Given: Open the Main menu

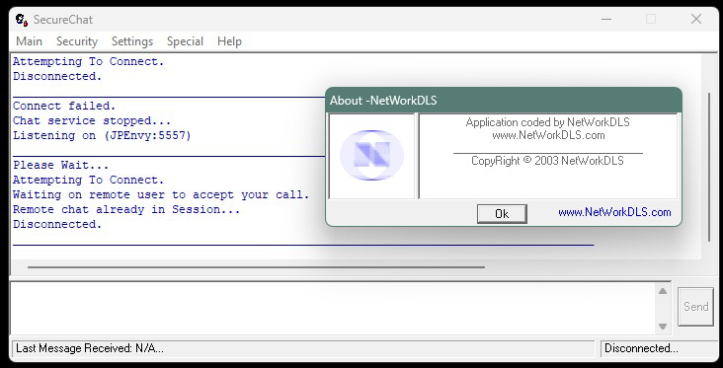Looking at the screenshot, I should pyautogui.click(x=29, y=41).
